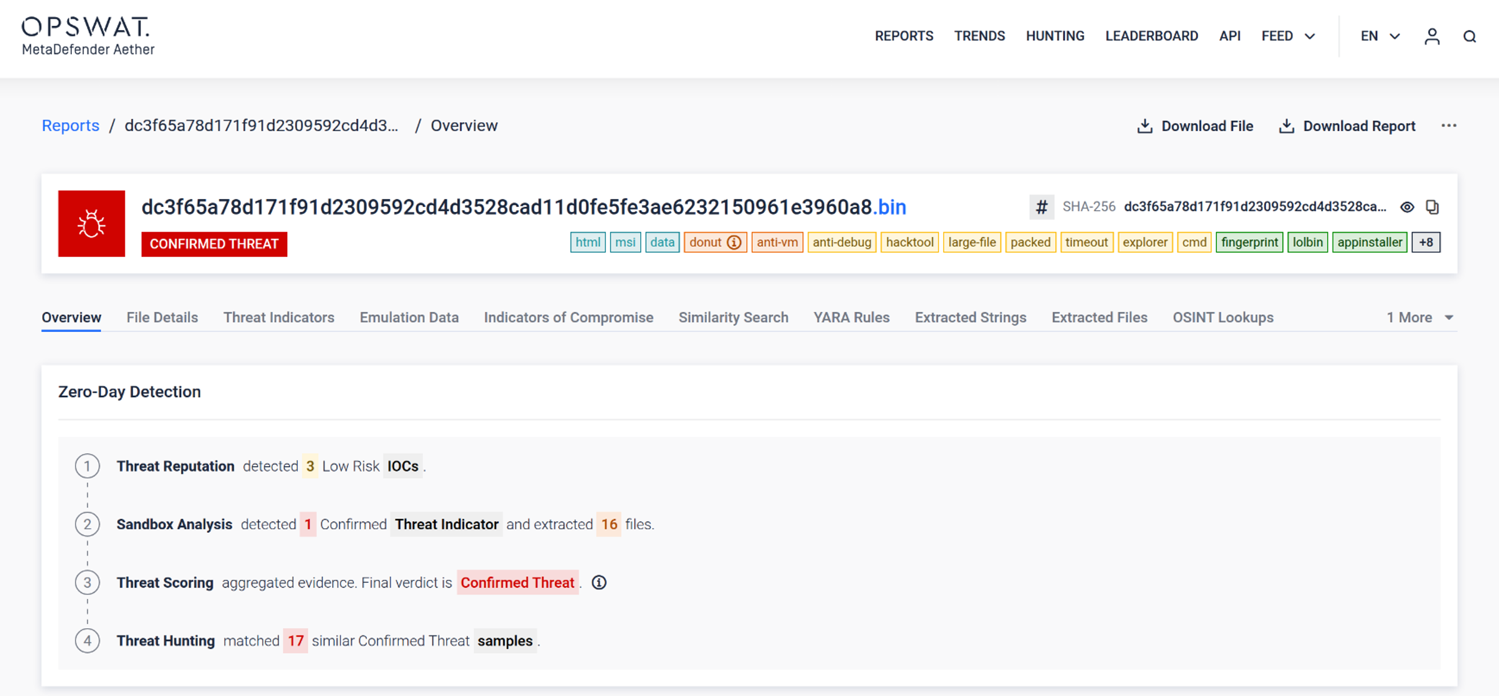
Task: Click info icon on donut tag
Action: [x=734, y=242]
